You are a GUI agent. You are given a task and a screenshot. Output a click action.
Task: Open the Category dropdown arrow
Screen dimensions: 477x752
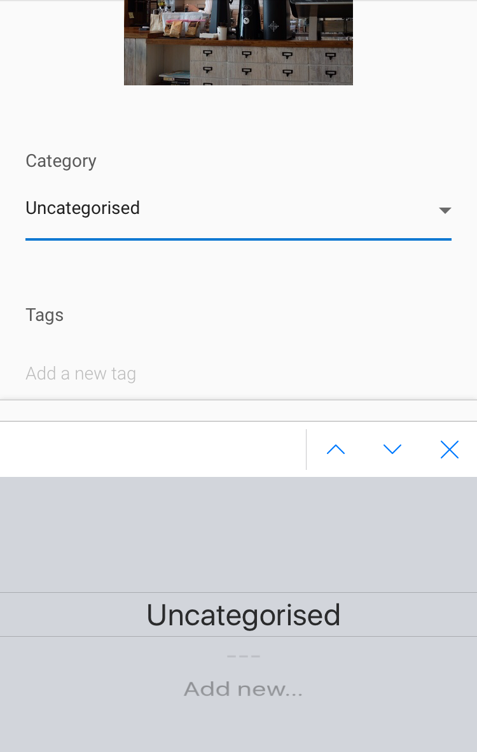(x=445, y=211)
